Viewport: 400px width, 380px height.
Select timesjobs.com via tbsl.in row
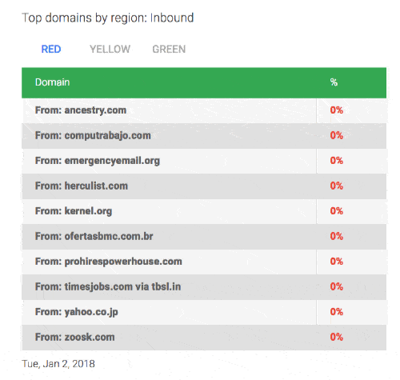tap(204, 287)
